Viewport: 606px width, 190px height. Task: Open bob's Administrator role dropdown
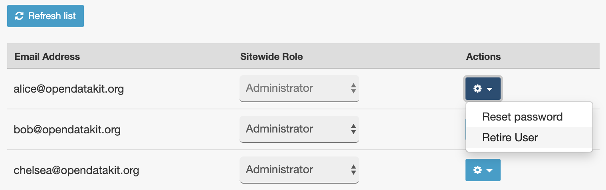(x=299, y=129)
